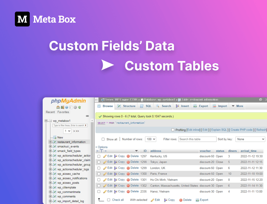Reload the navigation panel
The width and height of the screenshot is (267, 204).
point(80,107)
